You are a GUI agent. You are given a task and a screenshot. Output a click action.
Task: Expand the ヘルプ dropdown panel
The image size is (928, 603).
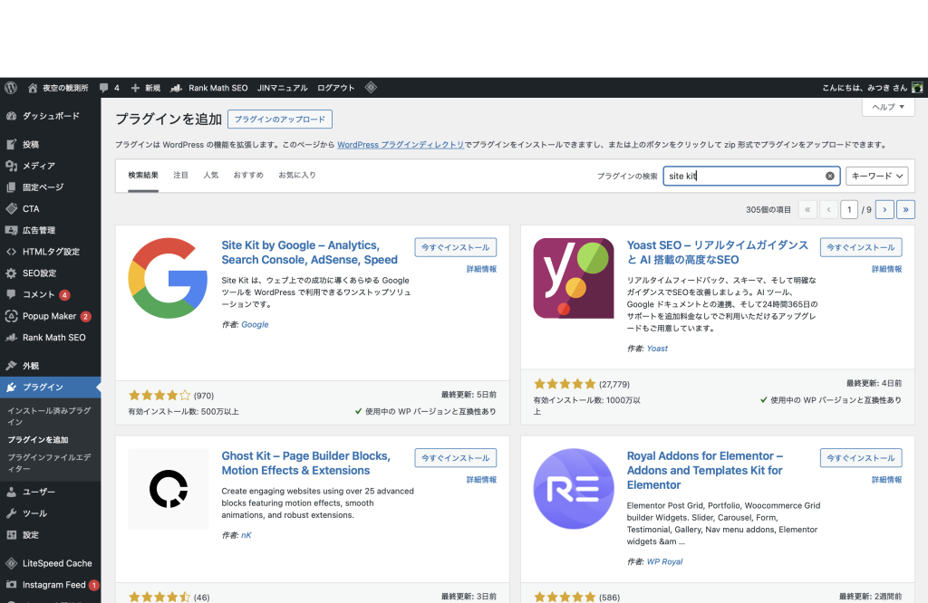887,107
